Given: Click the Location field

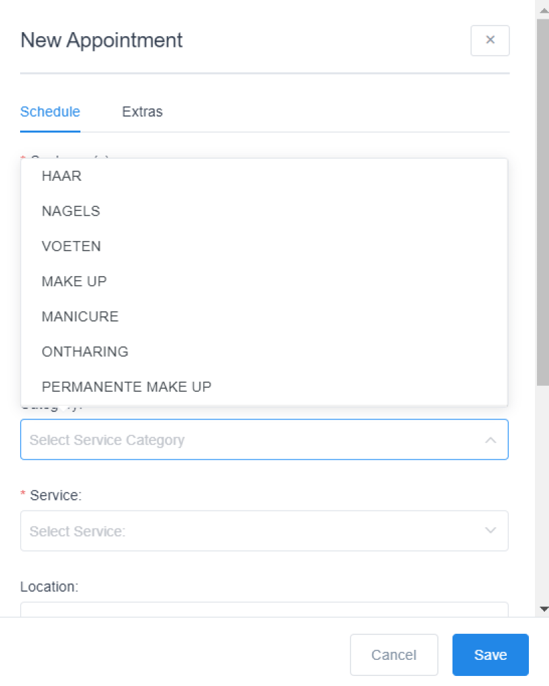Looking at the screenshot, I should click(x=264, y=609).
